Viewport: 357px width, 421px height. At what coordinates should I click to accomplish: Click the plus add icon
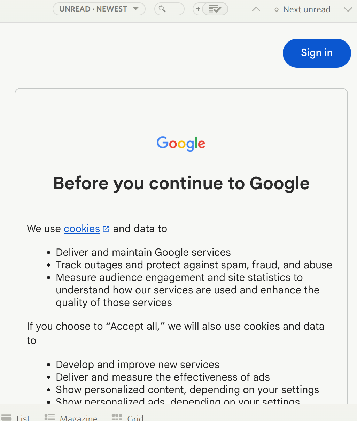198,9
